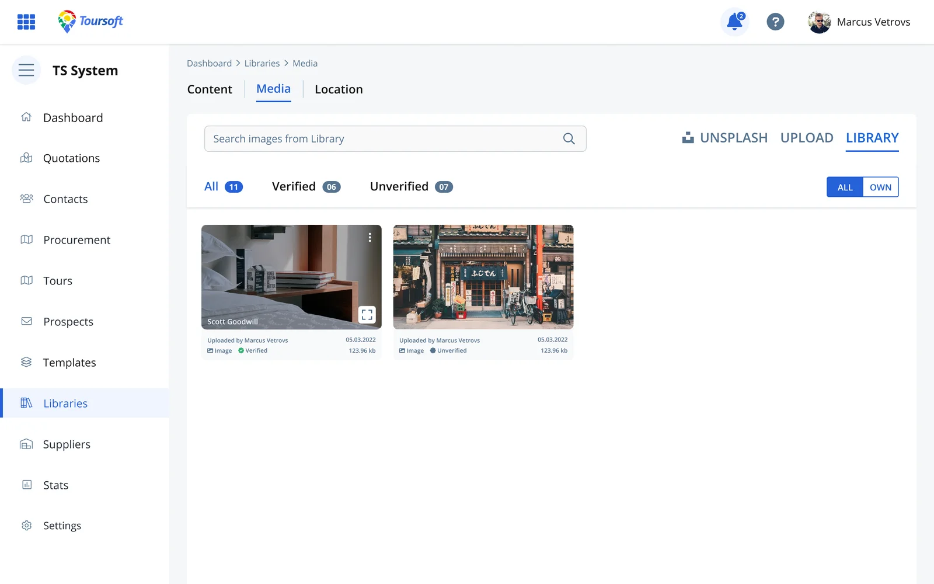Screen dimensions: 934x584
Task: Select the Media tab
Action: 273,89
